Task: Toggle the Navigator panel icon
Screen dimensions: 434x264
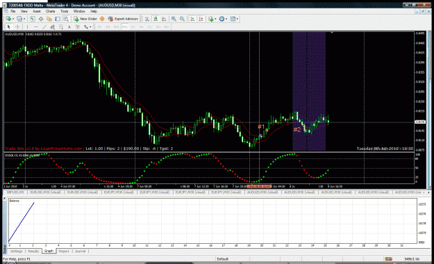Action: tap(49, 19)
